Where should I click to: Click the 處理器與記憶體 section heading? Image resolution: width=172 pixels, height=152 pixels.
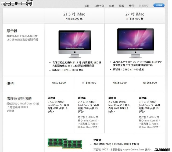point(19,99)
